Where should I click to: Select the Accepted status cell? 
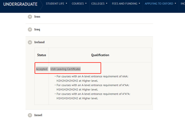coord(42,69)
